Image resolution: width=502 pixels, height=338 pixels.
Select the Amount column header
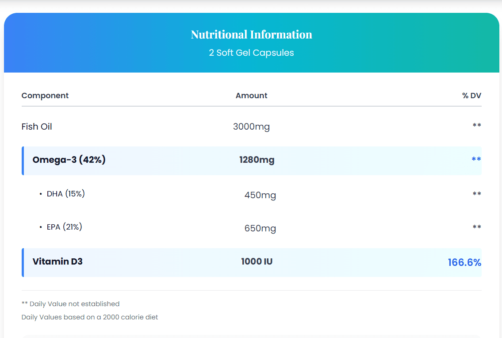click(251, 96)
